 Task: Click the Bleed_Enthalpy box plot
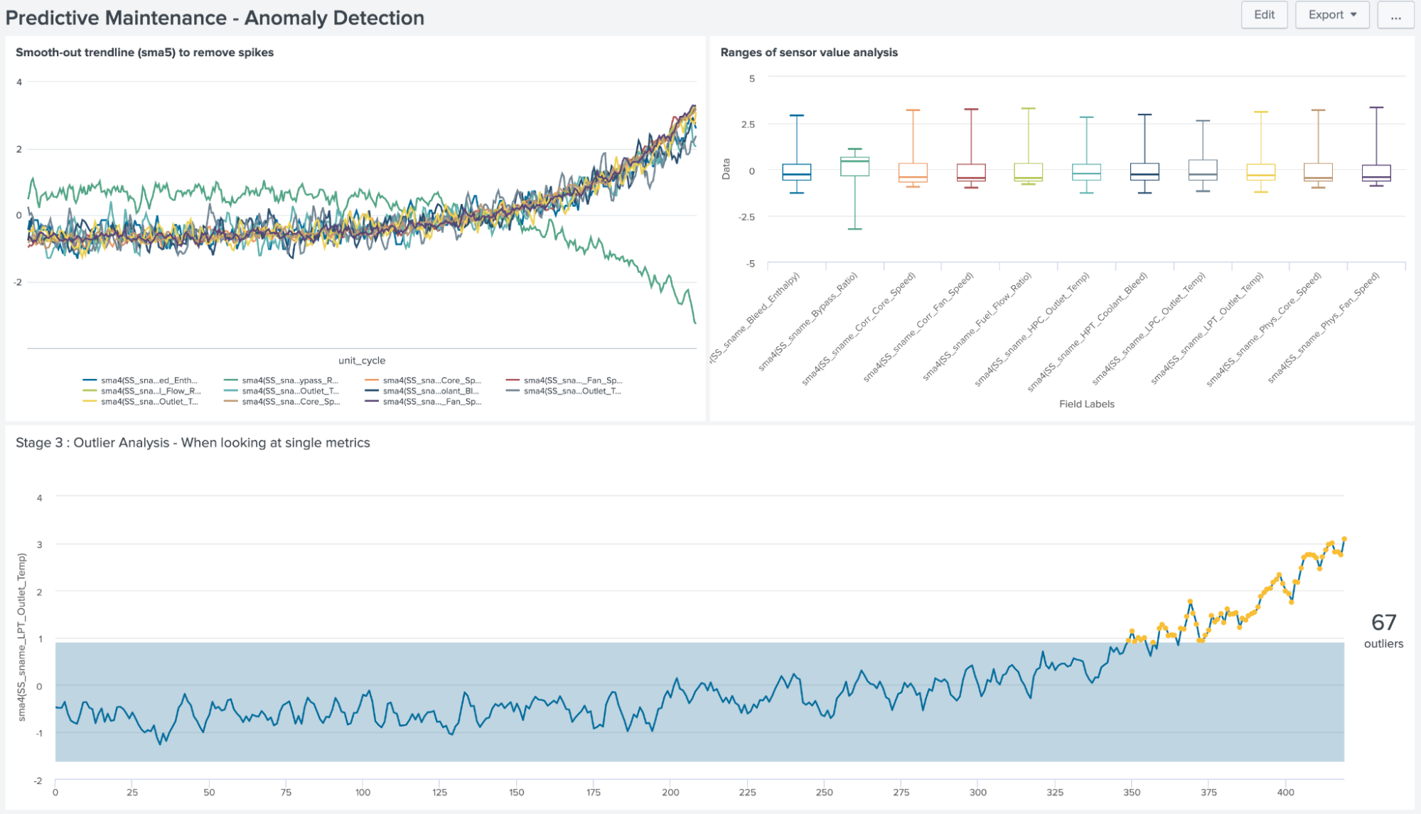796,172
